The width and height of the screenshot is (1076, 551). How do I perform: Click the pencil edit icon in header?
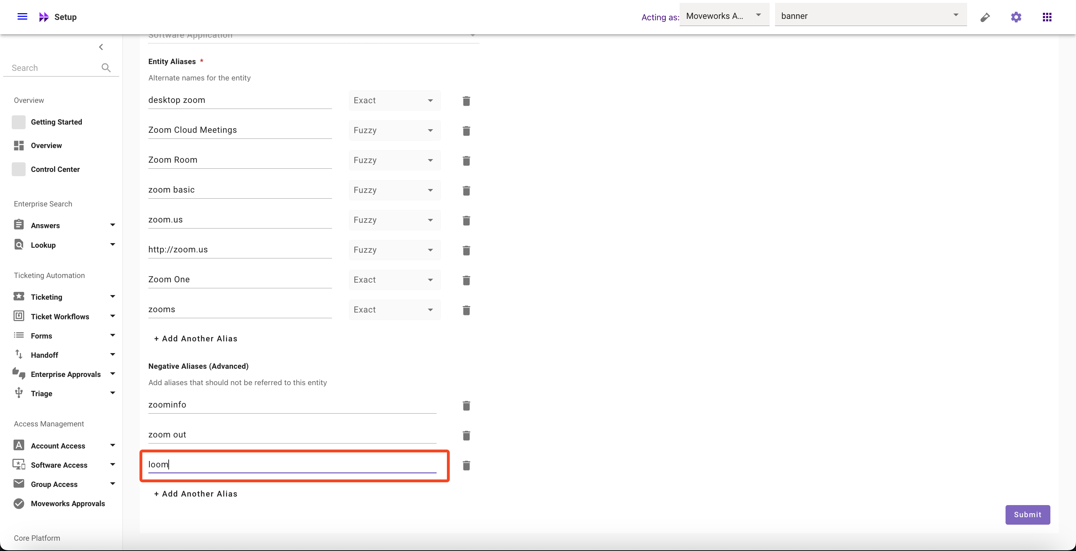[x=985, y=17]
